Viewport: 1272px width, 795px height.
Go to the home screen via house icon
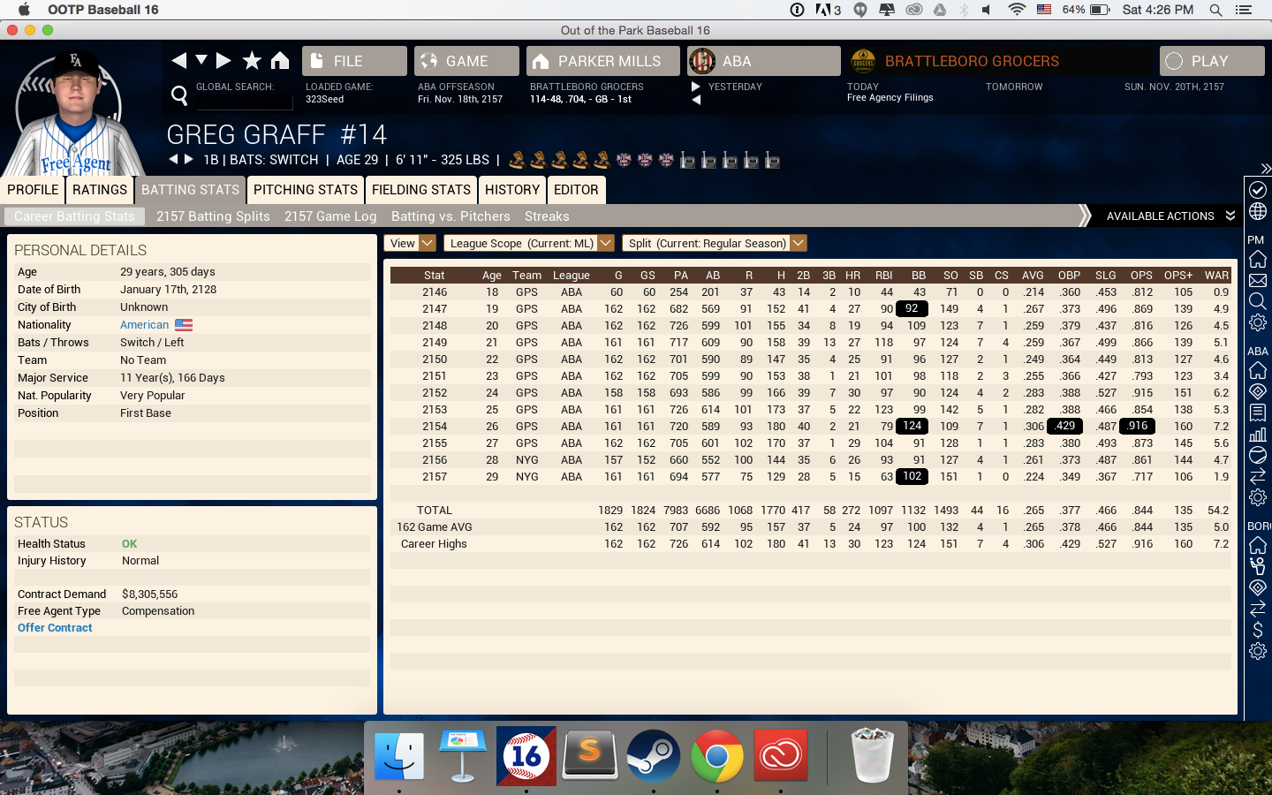click(x=280, y=60)
